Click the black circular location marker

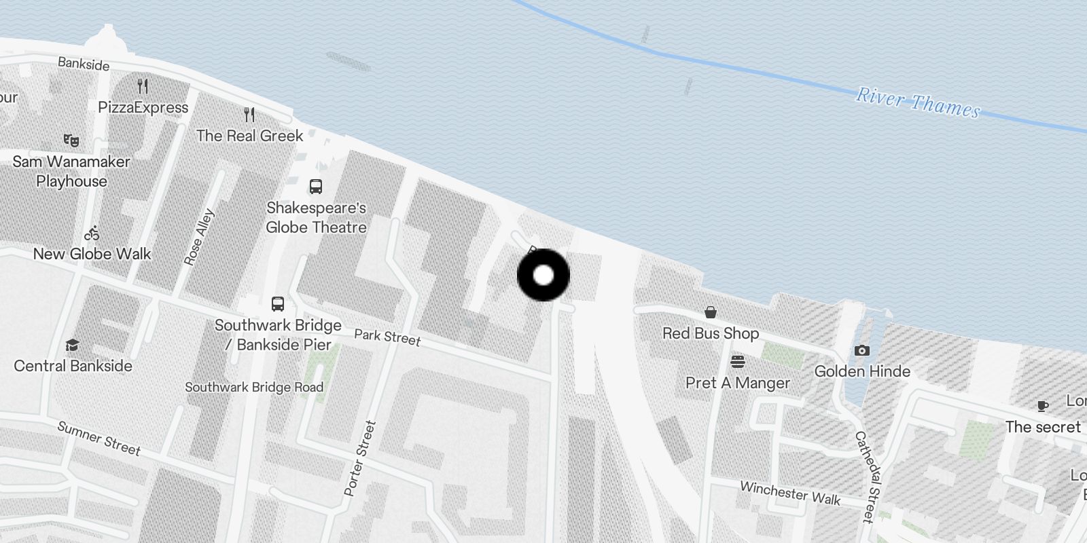[x=543, y=275]
